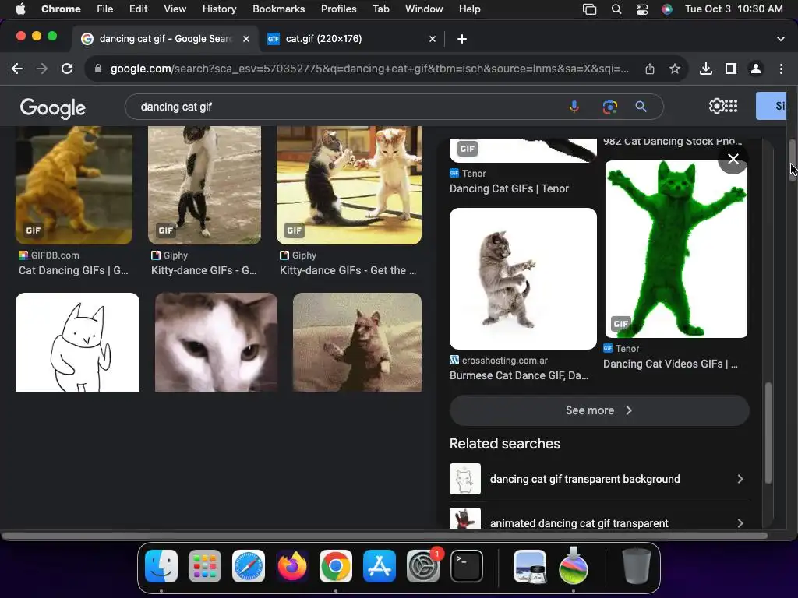
Task: Switch to the cat.gif (220×176) tab
Action: pyautogui.click(x=351, y=39)
